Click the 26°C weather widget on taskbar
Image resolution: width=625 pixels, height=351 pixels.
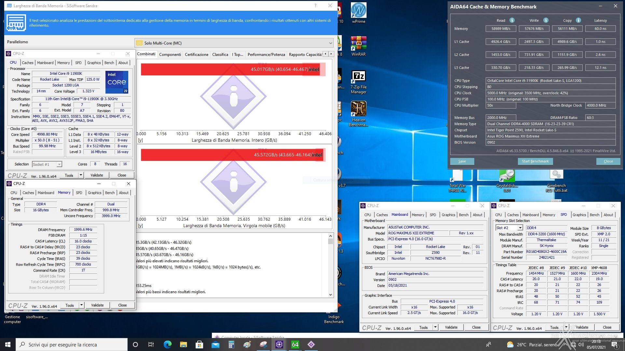[532, 344]
